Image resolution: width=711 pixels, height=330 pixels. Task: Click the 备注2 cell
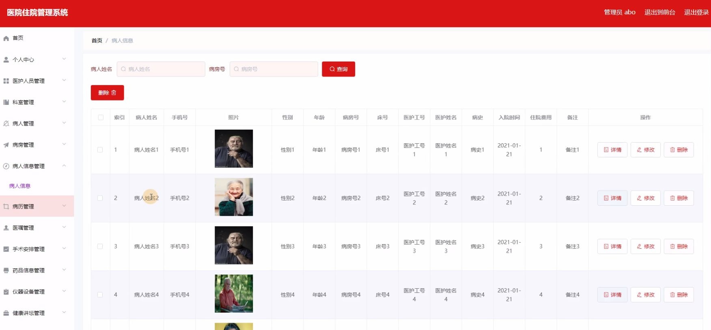click(x=573, y=198)
